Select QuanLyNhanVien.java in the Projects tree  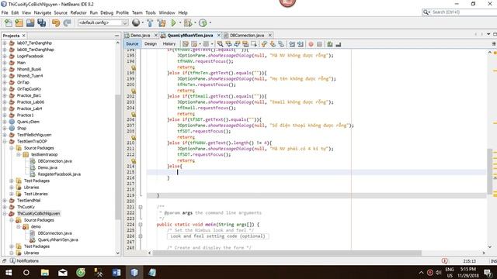(x=57, y=239)
